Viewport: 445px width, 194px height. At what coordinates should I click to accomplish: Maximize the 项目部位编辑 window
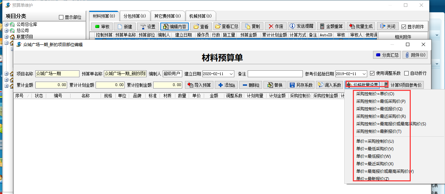pyautogui.click(x=407, y=44)
